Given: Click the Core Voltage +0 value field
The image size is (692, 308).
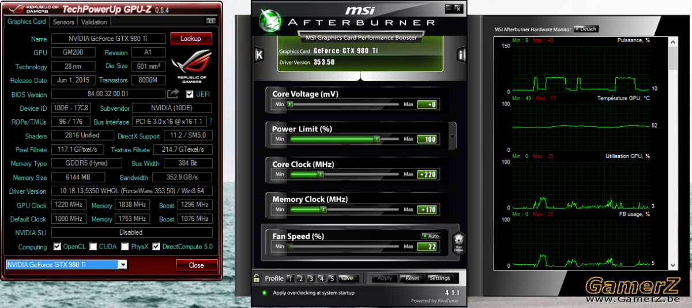Looking at the screenshot, I should (x=428, y=104).
